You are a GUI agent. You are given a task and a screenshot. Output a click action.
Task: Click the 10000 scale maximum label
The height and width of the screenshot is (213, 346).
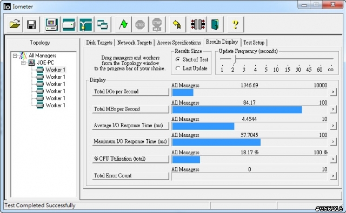[321, 85]
